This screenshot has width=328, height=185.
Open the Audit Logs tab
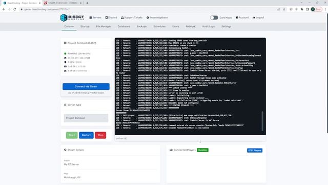point(209,26)
